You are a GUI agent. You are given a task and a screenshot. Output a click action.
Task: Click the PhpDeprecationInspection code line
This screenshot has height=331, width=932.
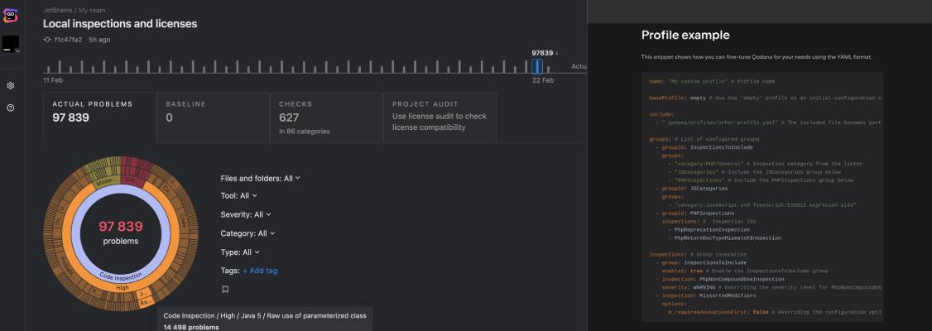(x=709, y=229)
